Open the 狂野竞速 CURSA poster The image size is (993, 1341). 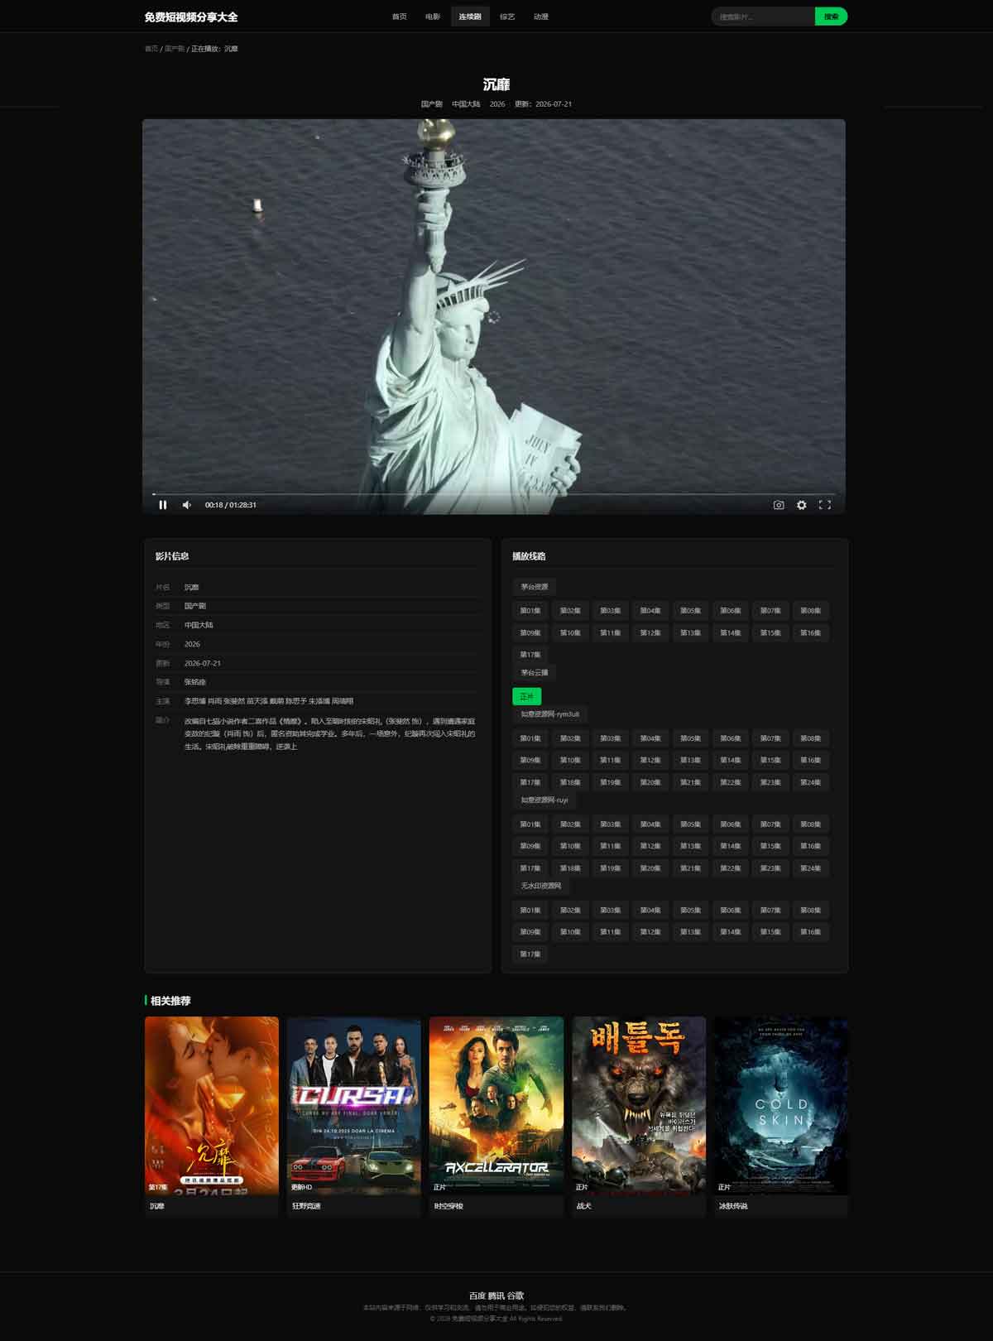[354, 1105]
